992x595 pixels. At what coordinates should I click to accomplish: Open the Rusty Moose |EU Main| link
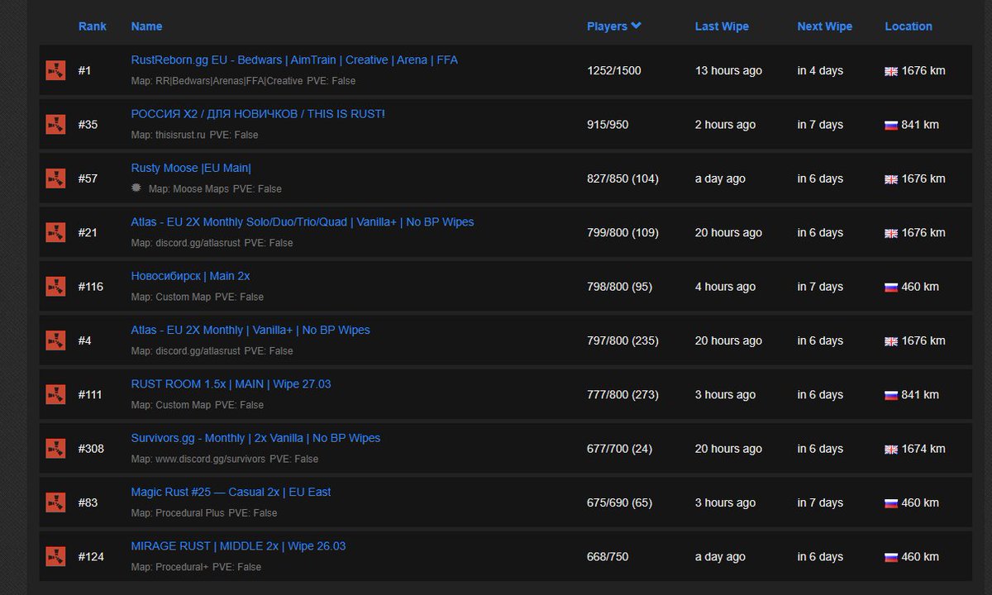point(191,168)
